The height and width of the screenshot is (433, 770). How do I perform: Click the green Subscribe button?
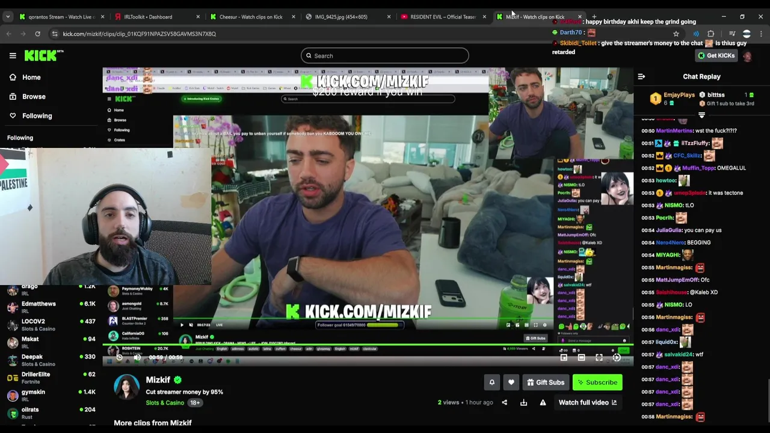tap(597, 382)
